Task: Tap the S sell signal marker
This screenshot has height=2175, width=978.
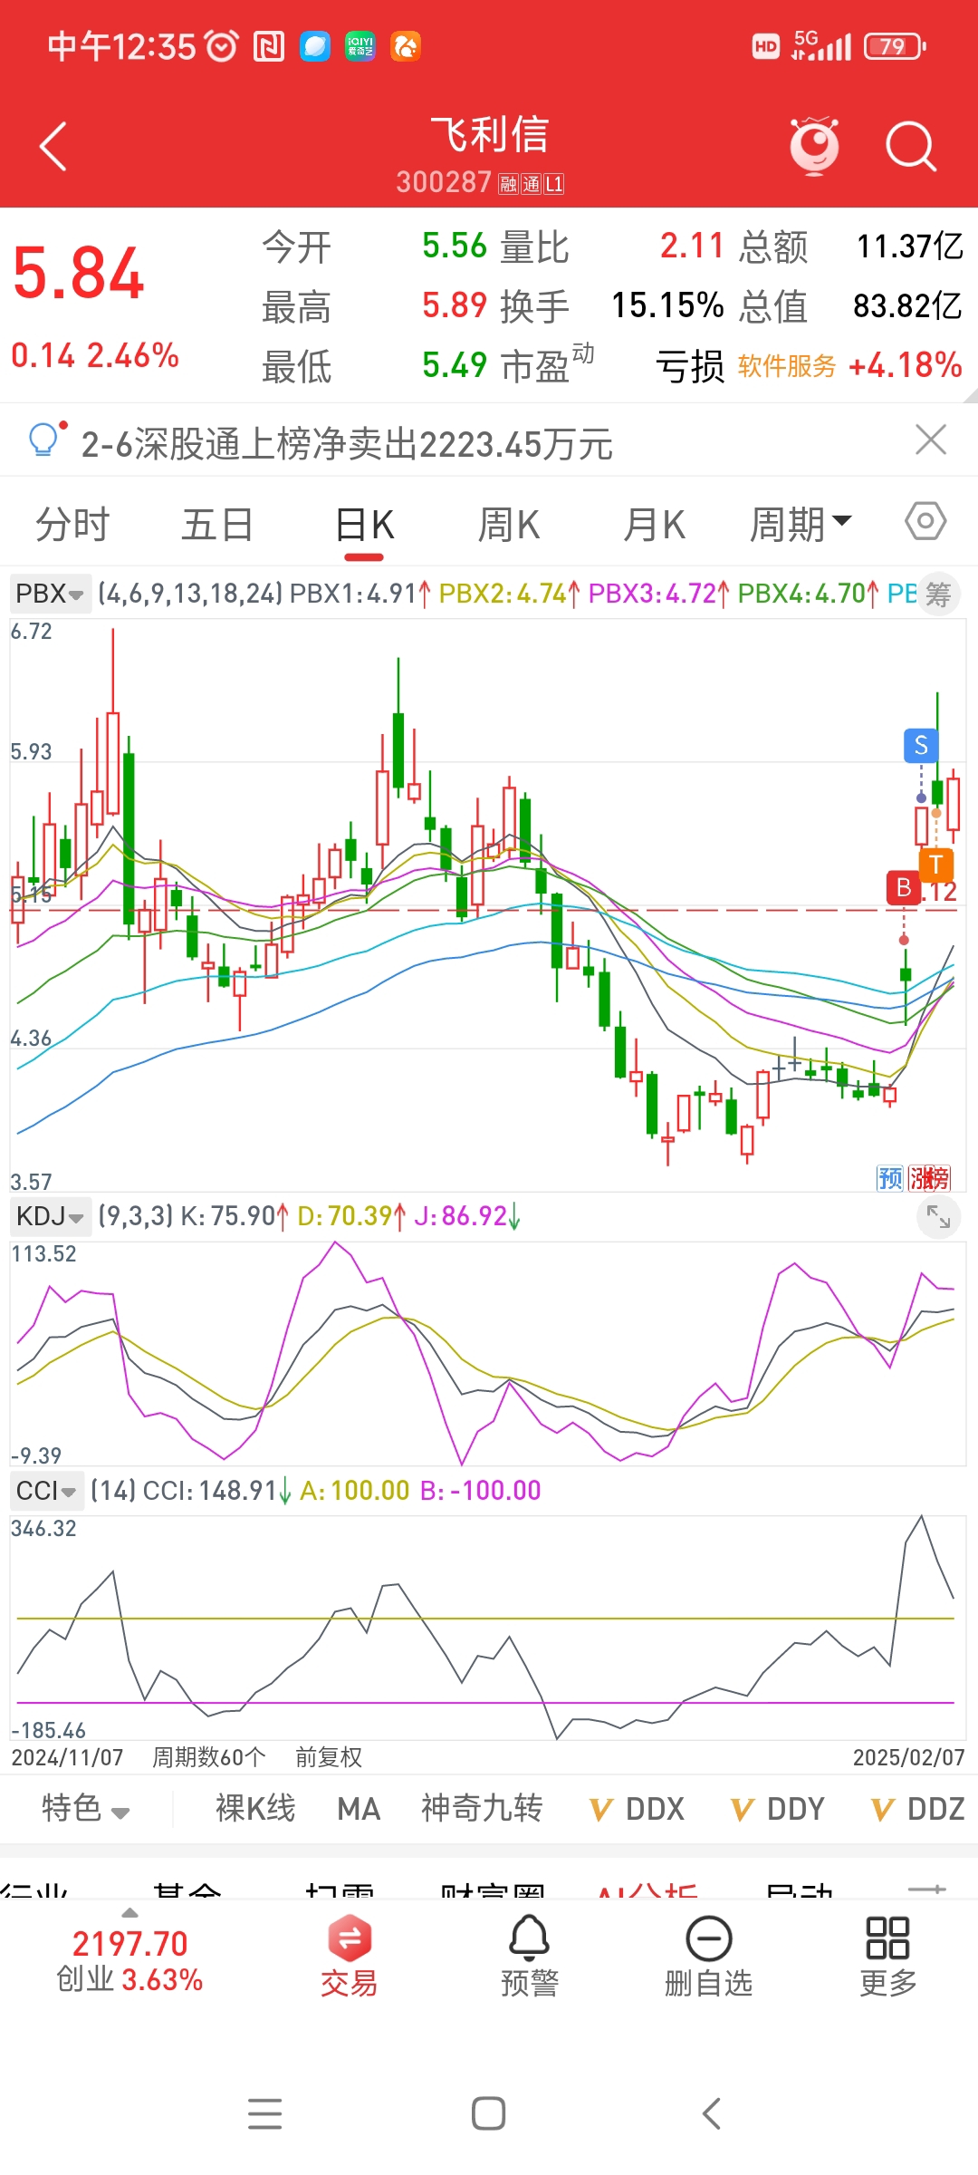Action: (921, 746)
